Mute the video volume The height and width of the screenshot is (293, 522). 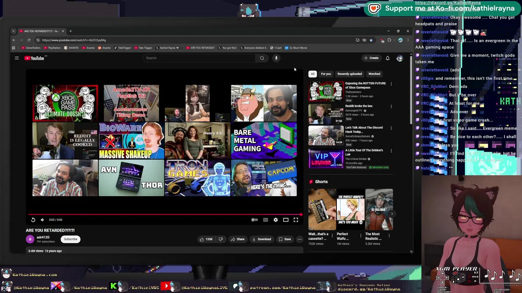click(42, 220)
